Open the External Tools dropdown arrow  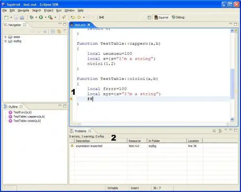click(x=55, y=17)
